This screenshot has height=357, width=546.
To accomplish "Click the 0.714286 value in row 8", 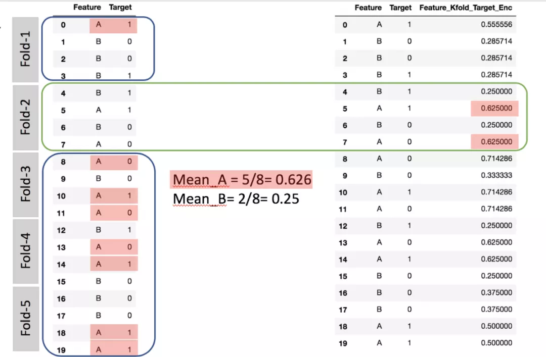I will pos(497,159).
